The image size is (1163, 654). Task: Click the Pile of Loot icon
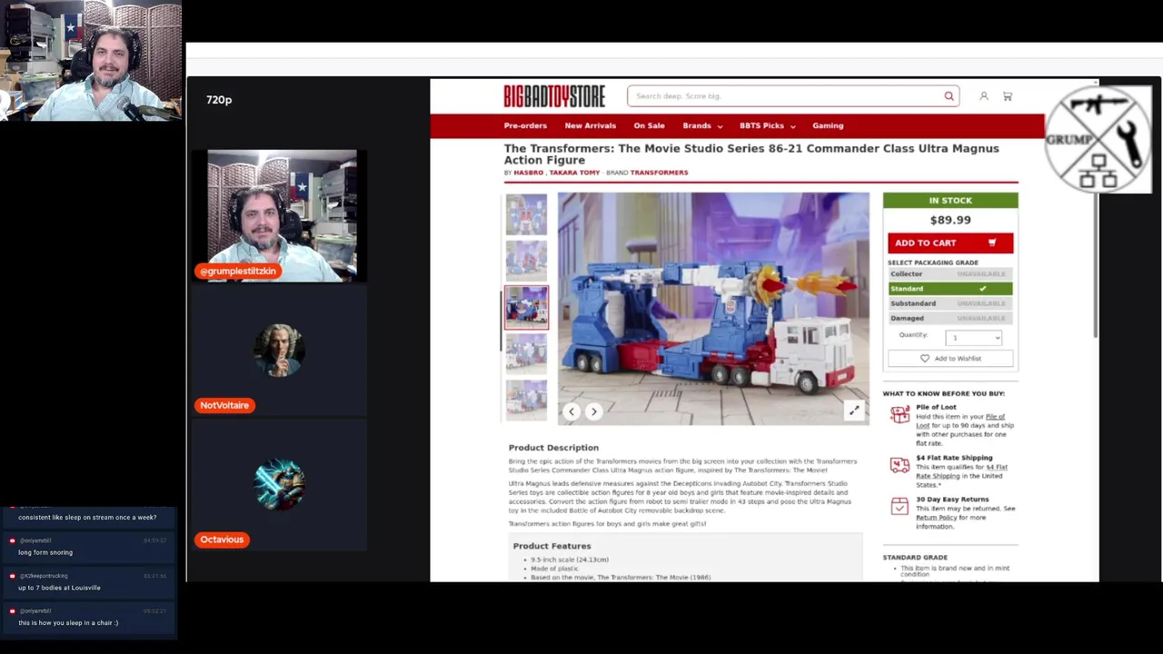click(900, 415)
